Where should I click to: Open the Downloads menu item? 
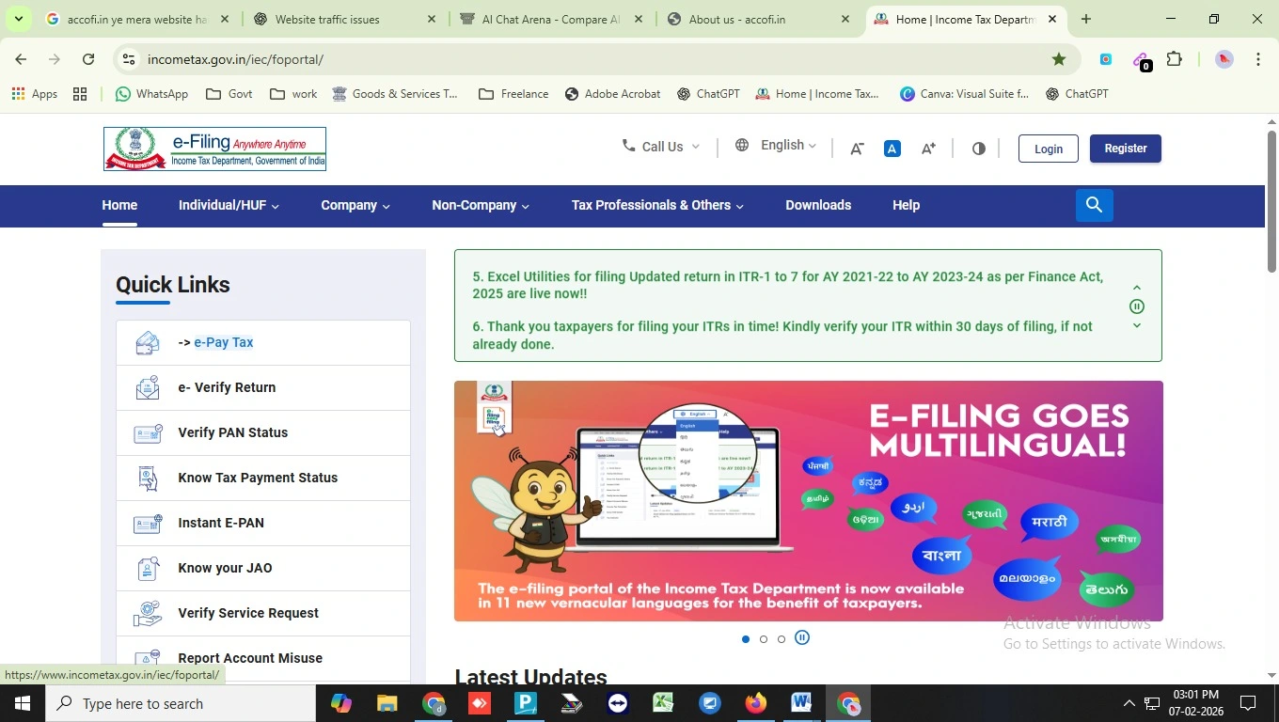817,205
